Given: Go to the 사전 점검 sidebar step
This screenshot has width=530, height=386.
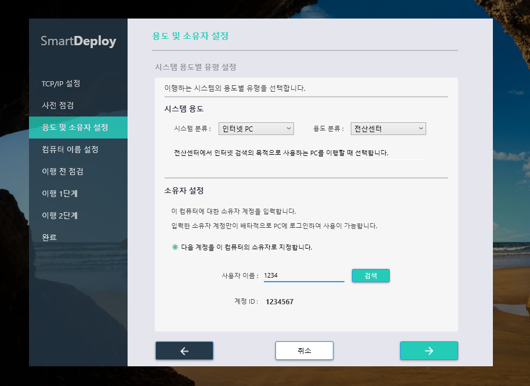Looking at the screenshot, I should tap(78, 105).
